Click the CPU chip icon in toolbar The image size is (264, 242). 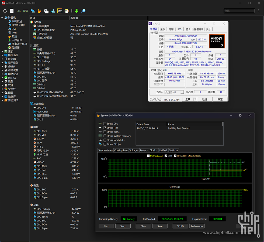click(19, 11)
